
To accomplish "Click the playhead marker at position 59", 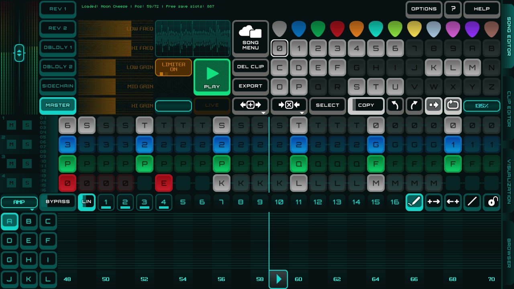I will pos(278,279).
